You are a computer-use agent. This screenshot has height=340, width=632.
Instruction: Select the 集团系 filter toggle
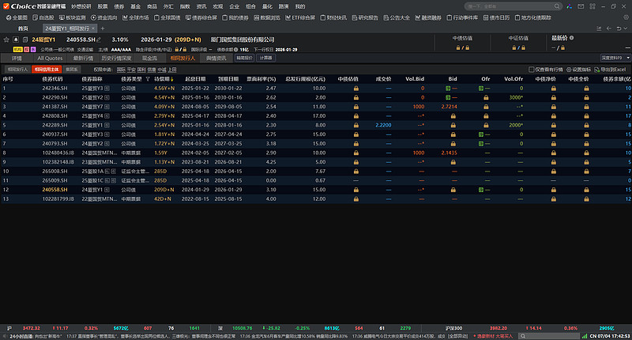(x=72, y=70)
